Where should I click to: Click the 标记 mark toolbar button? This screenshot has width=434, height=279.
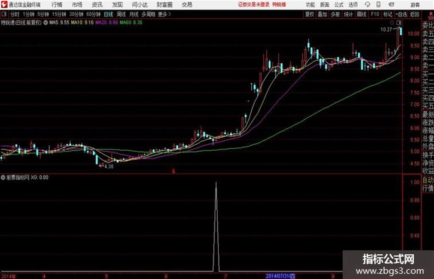pyautogui.click(x=388, y=14)
